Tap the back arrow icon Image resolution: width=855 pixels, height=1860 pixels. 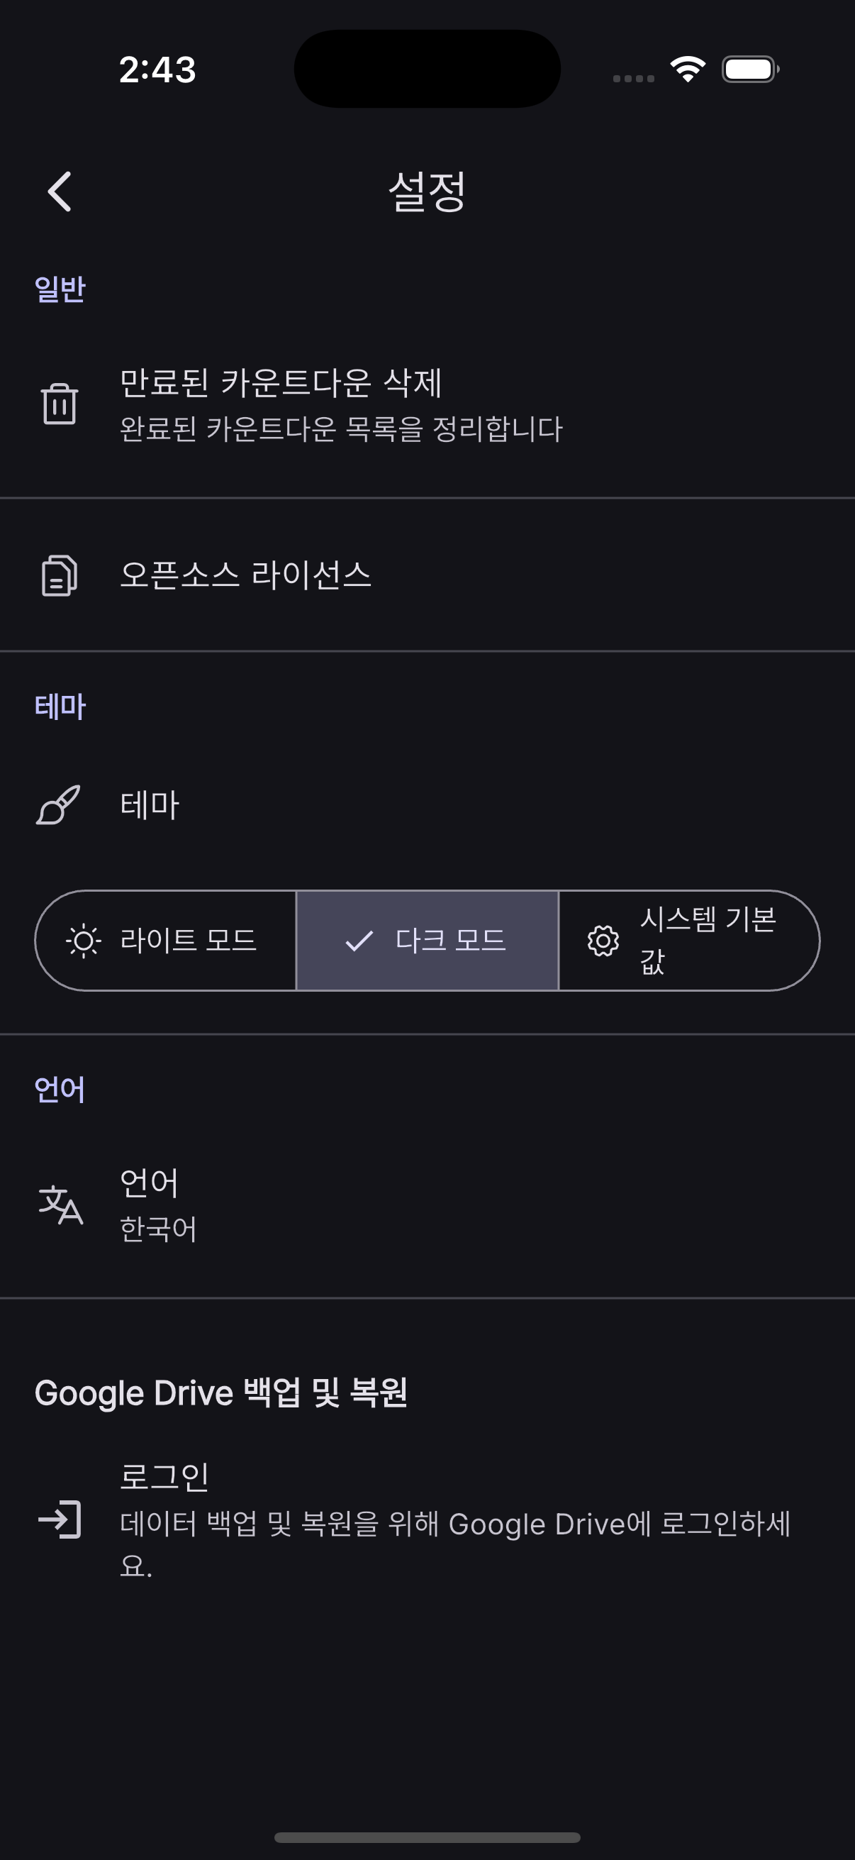(x=60, y=192)
